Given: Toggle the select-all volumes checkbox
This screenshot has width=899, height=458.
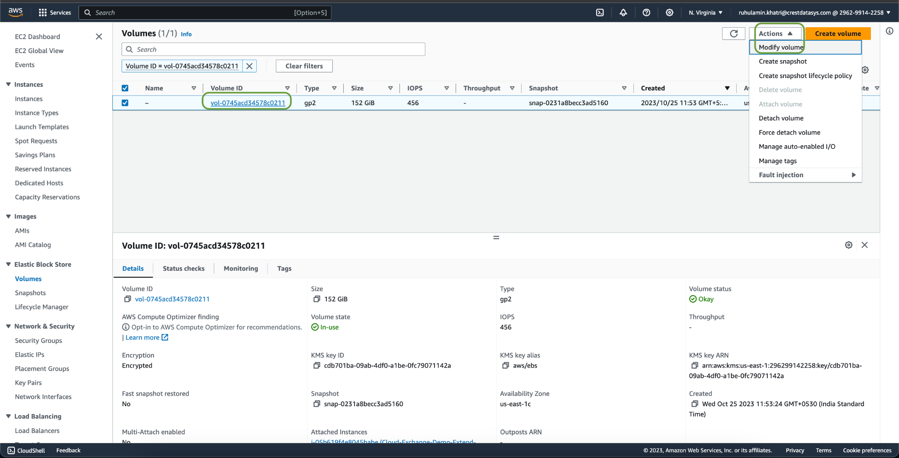Looking at the screenshot, I should (125, 88).
